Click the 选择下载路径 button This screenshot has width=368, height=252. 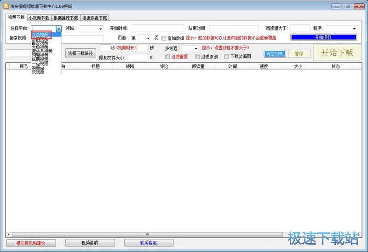tap(80, 53)
